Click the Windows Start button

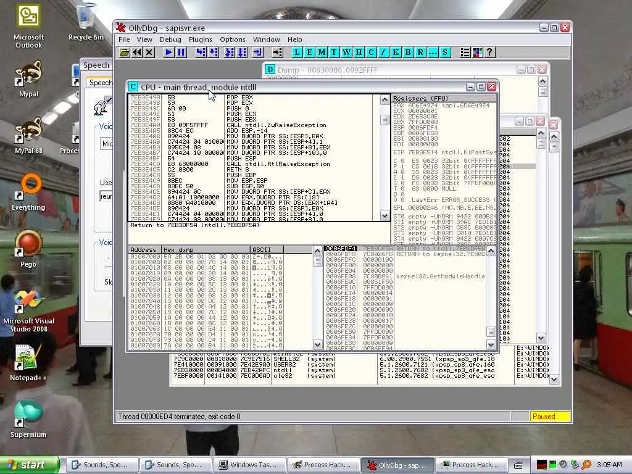click(x=29, y=465)
